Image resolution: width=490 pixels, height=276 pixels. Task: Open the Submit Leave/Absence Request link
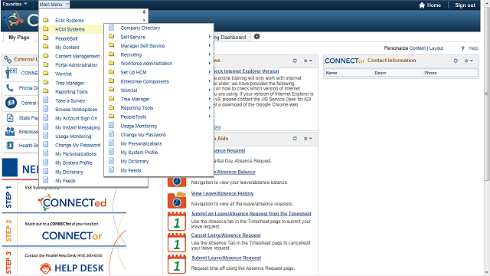226,258
